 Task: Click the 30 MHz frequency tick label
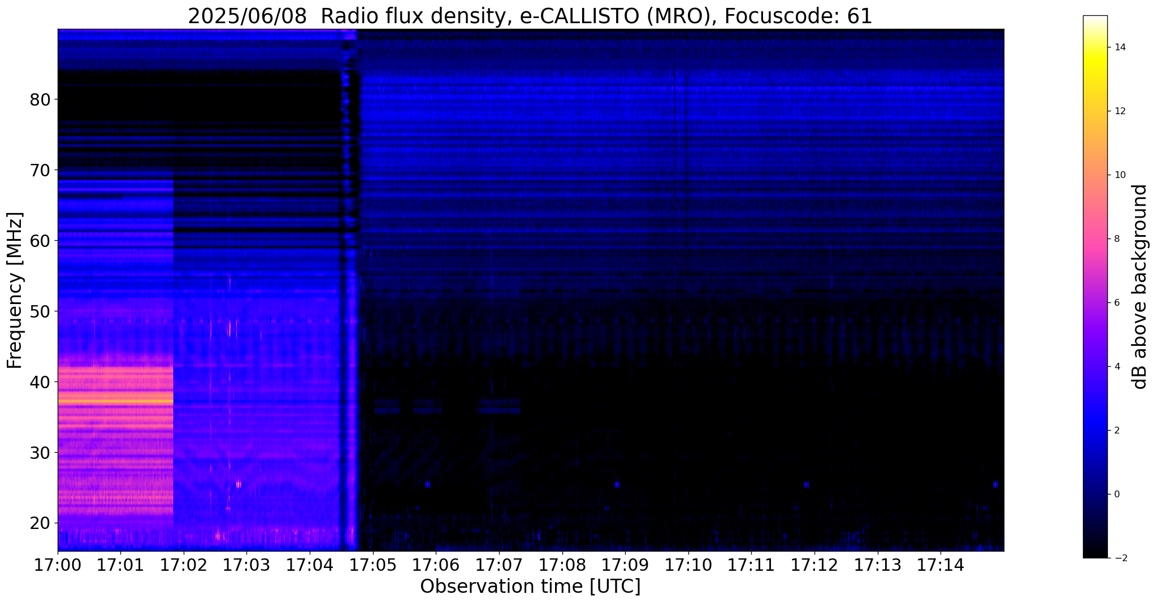click(40, 453)
